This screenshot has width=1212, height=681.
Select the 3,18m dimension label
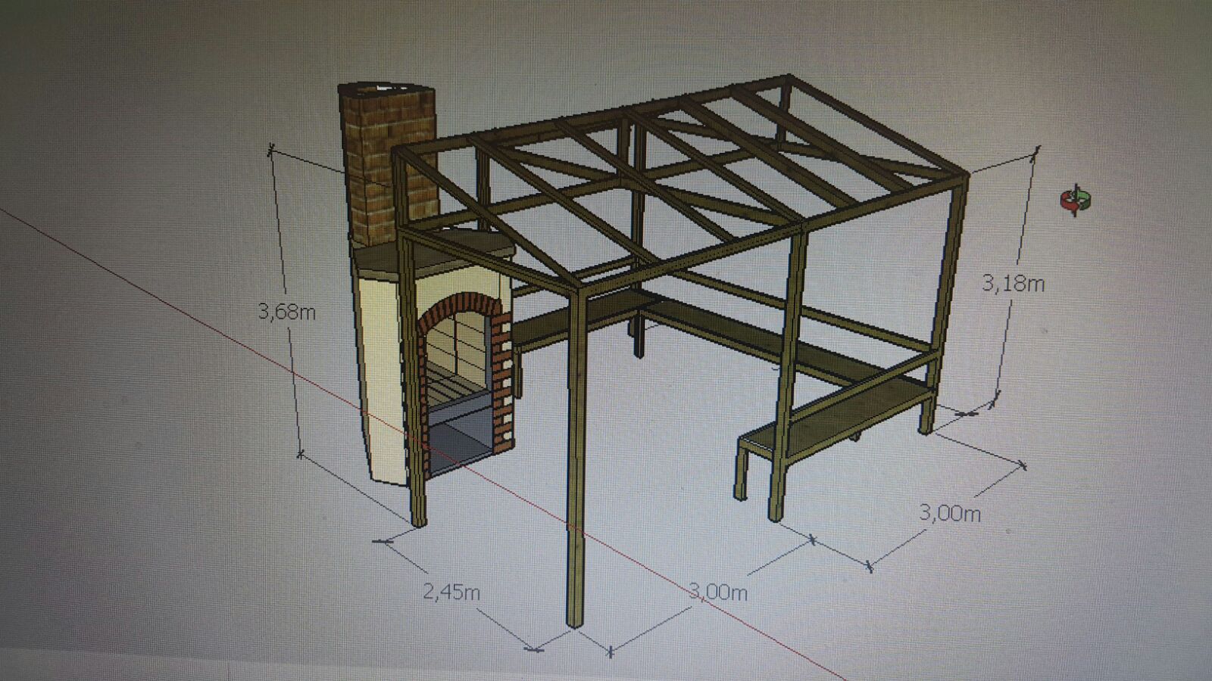coord(1014,284)
